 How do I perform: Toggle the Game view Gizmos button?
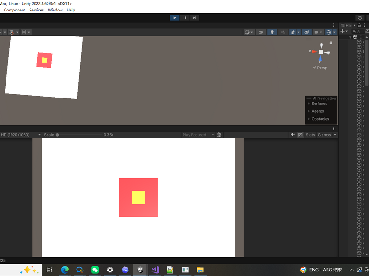click(x=324, y=135)
